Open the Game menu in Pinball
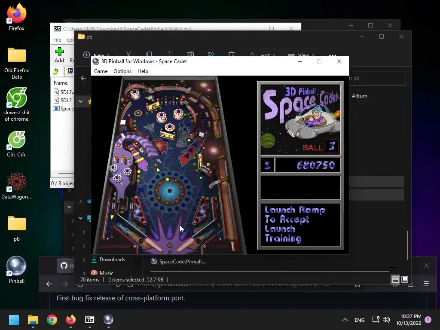The width and height of the screenshot is (440, 330). (x=101, y=71)
